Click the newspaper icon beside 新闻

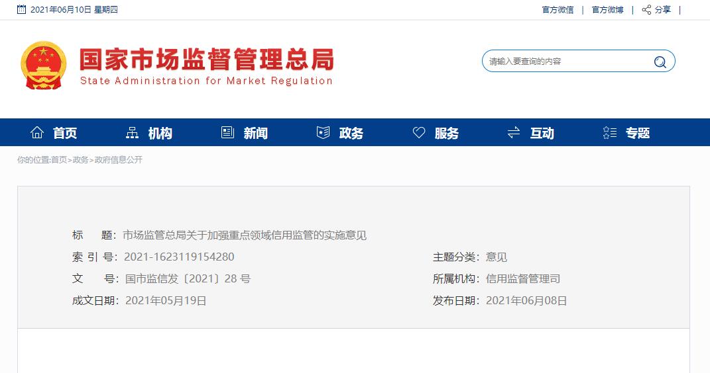[x=227, y=132]
